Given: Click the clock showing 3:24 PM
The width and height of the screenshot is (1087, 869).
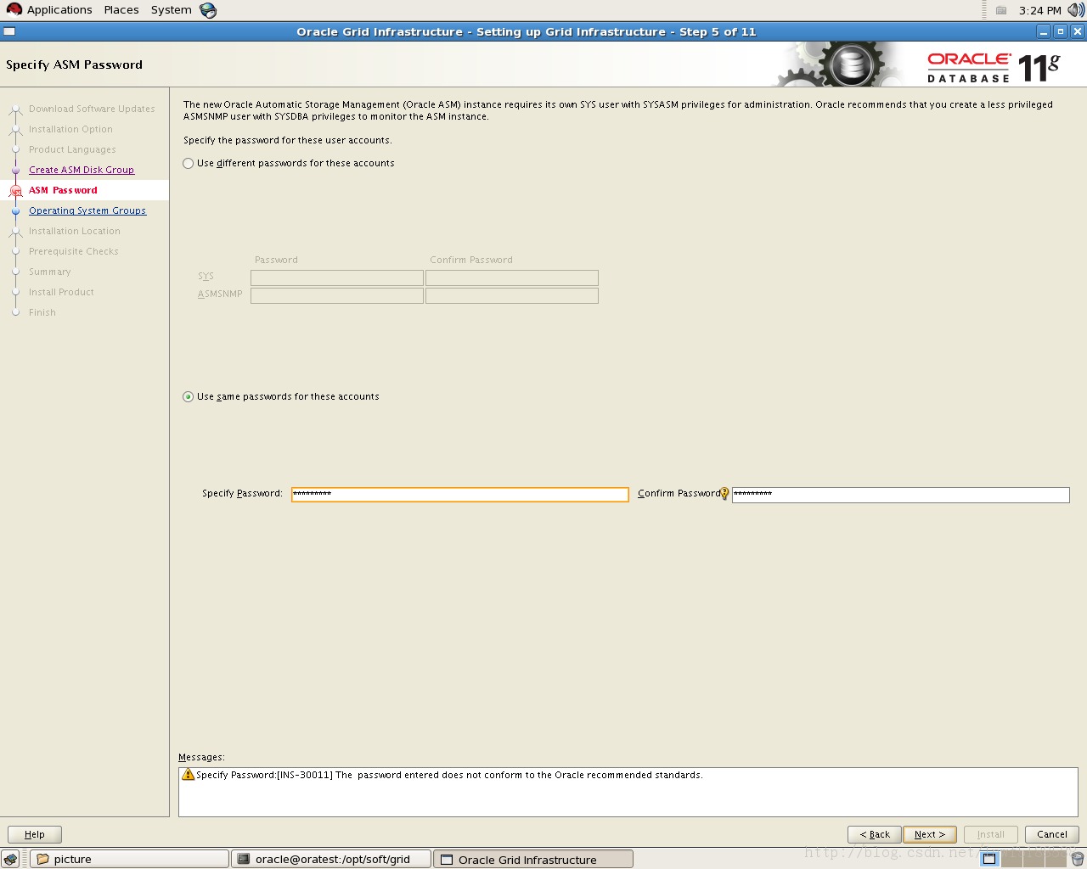Looking at the screenshot, I should coord(1040,10).
